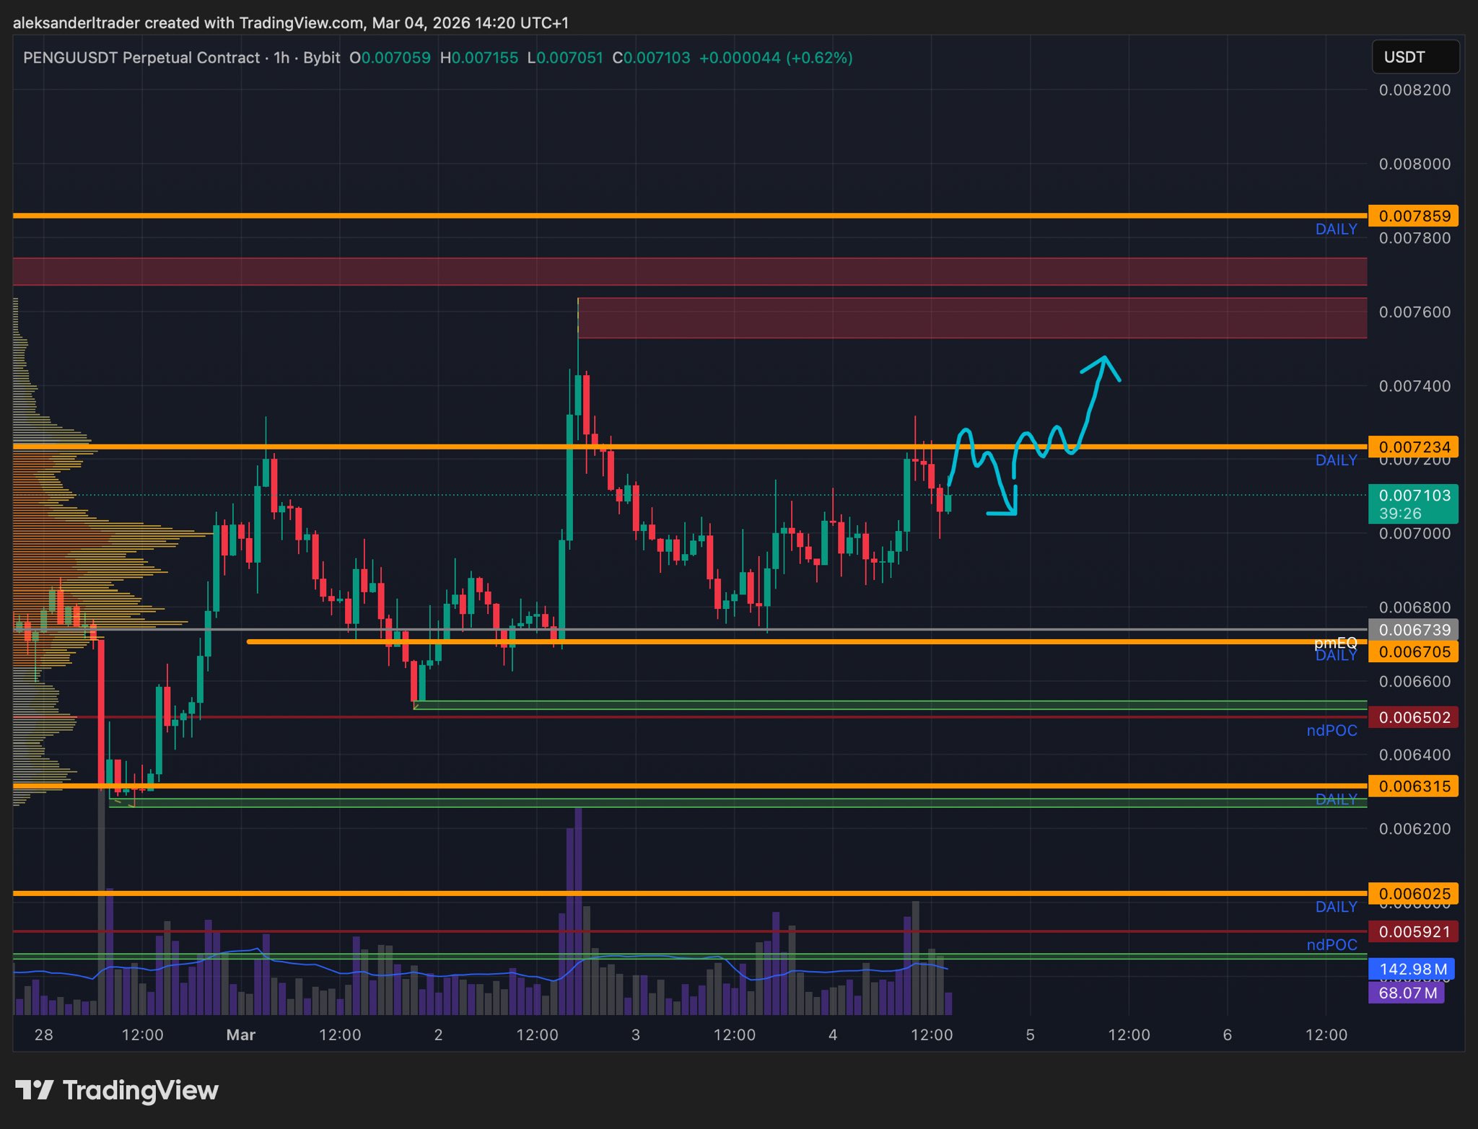Viewport: 1478px width, 1129px height.
Task: Click the dark red 0.005921 price label
Action: 1413,932
